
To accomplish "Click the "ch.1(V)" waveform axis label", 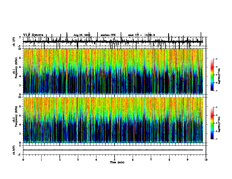I will [14, 42].
